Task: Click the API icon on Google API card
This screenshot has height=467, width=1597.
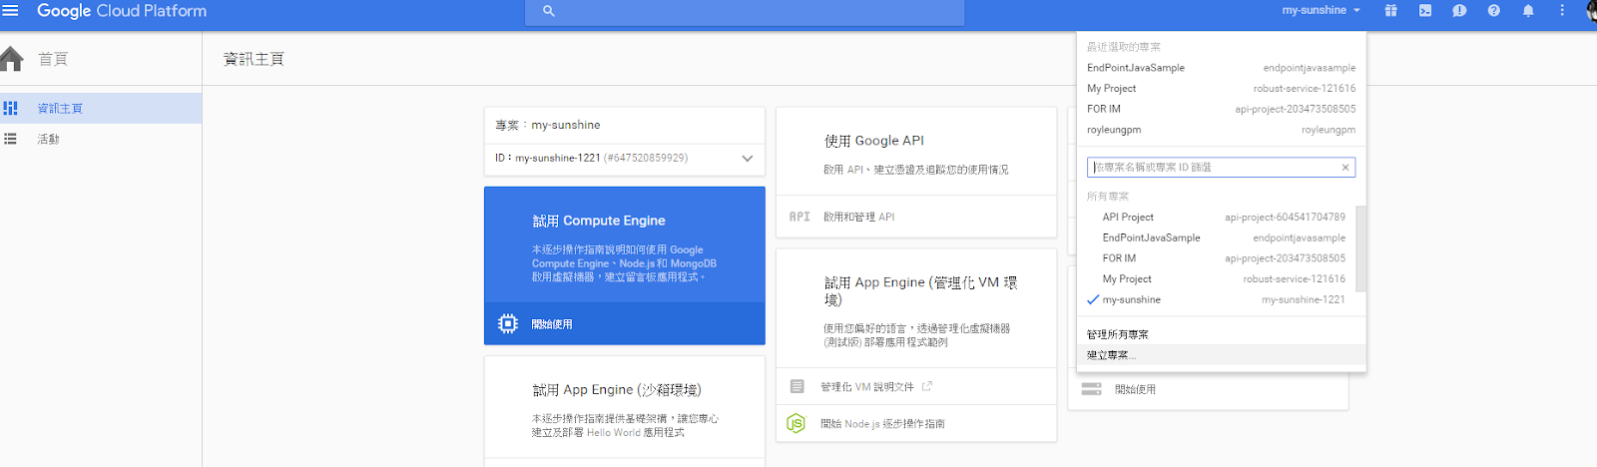Action: click(x=799, y=217)
